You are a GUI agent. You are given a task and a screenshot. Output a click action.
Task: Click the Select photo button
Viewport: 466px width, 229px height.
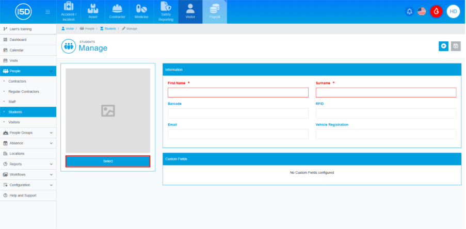[x=108, y=161]
